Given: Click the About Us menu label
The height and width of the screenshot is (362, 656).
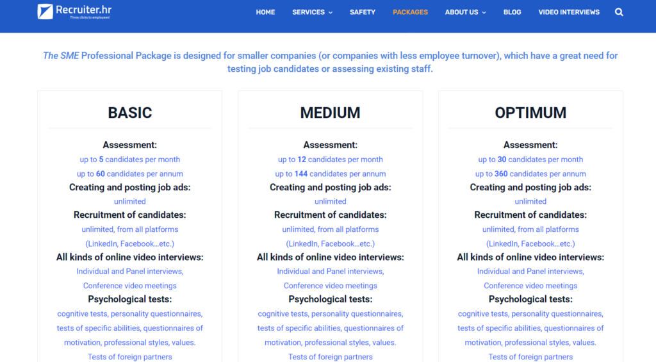Looking at the screenshot, I should (x=461, y=12).
